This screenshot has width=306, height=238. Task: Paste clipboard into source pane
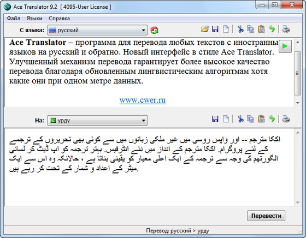261,29
